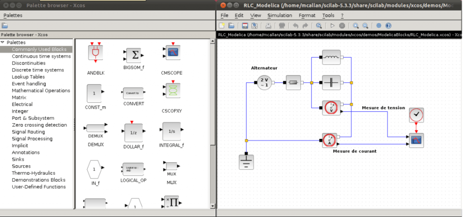Select Signal Routing palette
Image resolution: width=463 pixels, height=217 pixels.
tap(28, 132)
